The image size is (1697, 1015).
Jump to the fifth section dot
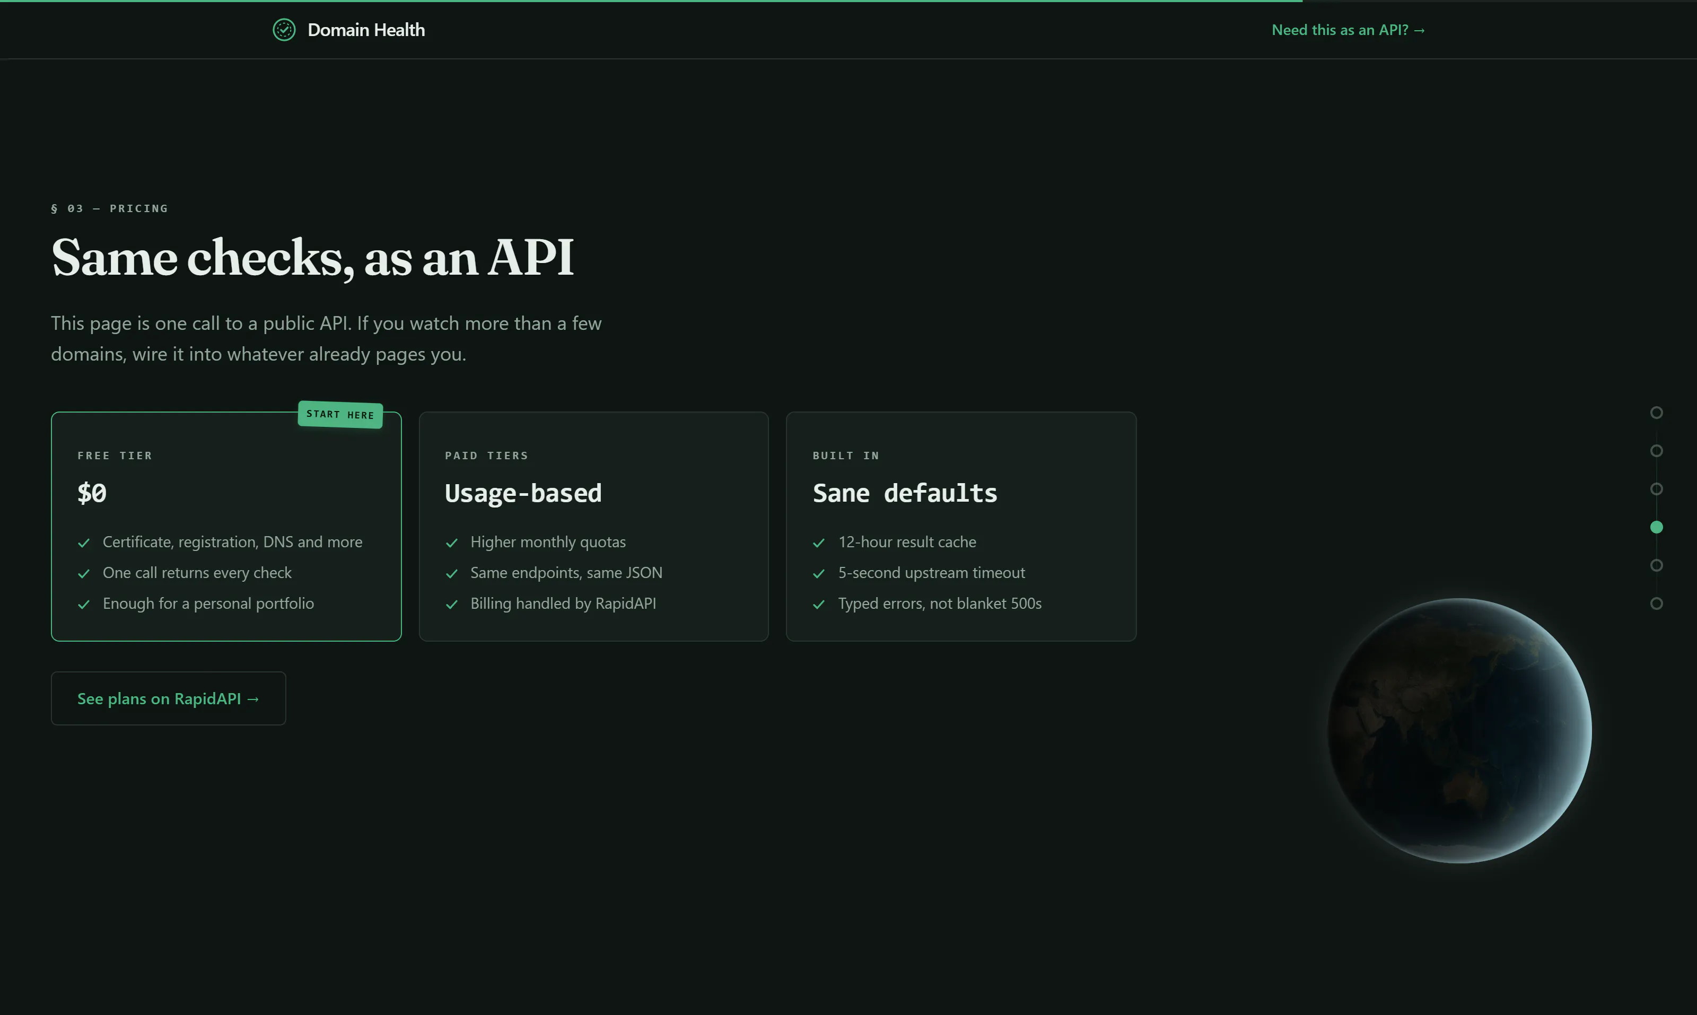click(1656, 566)
